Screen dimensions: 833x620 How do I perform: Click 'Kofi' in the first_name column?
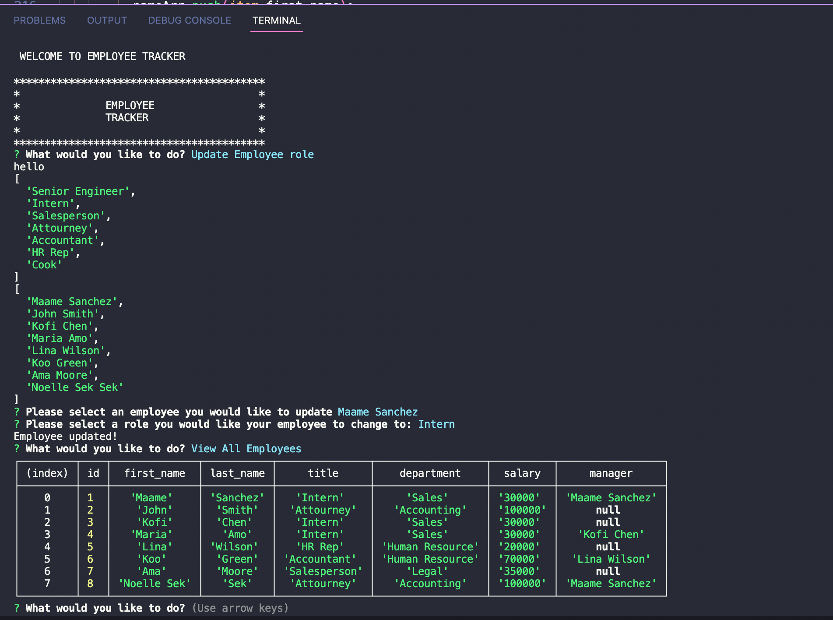pos(155,522)
